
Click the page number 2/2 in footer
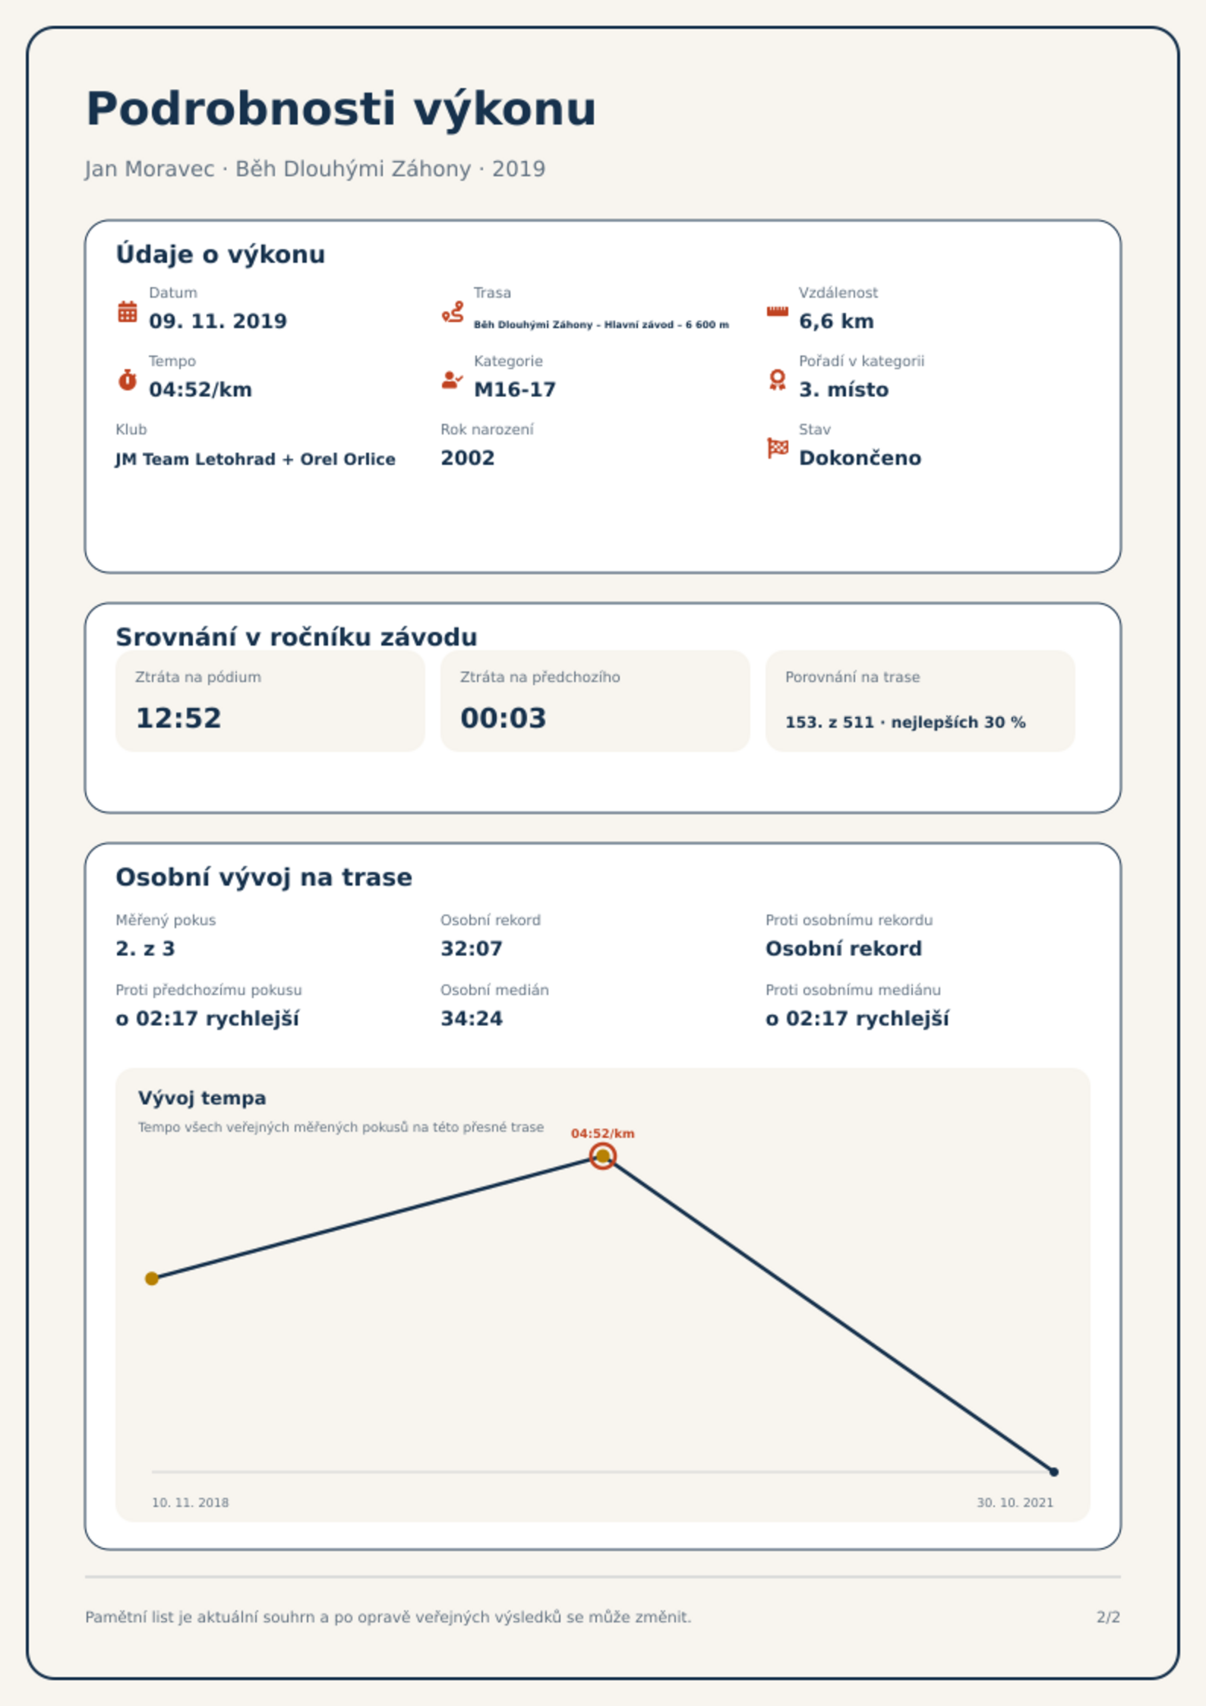(x=1108, y=1616)
